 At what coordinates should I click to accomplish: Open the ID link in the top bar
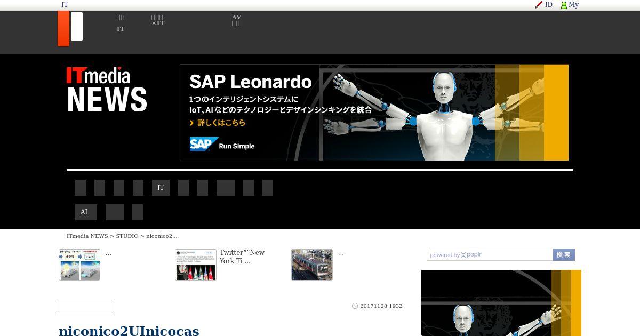549,5
